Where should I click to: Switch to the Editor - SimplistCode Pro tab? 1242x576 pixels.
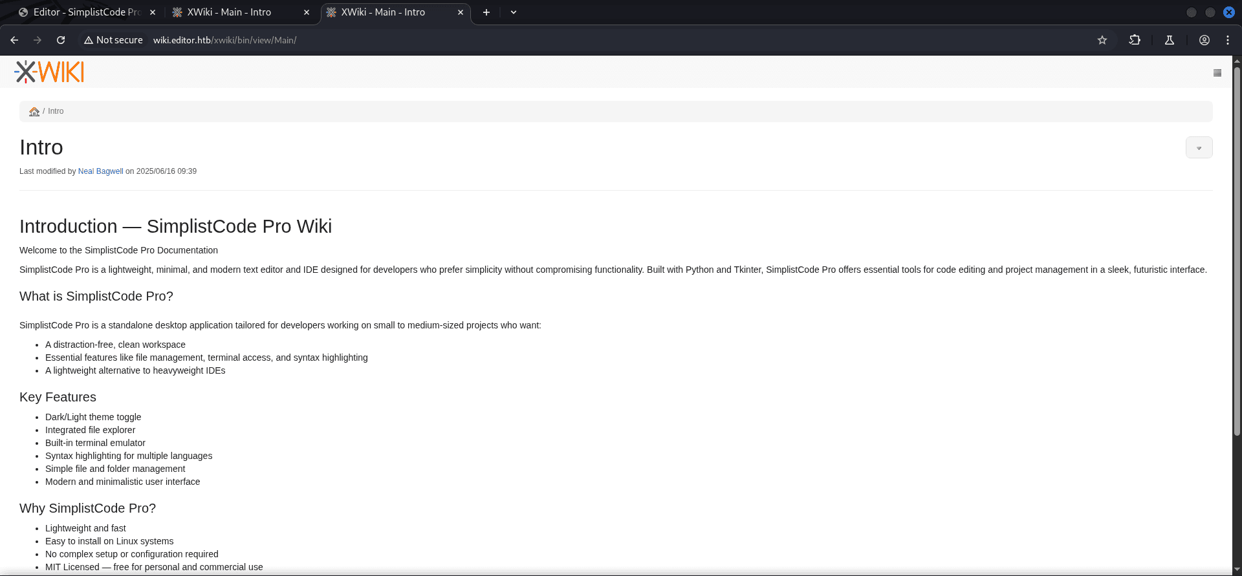pyautogui.click(x=87, y=12)
